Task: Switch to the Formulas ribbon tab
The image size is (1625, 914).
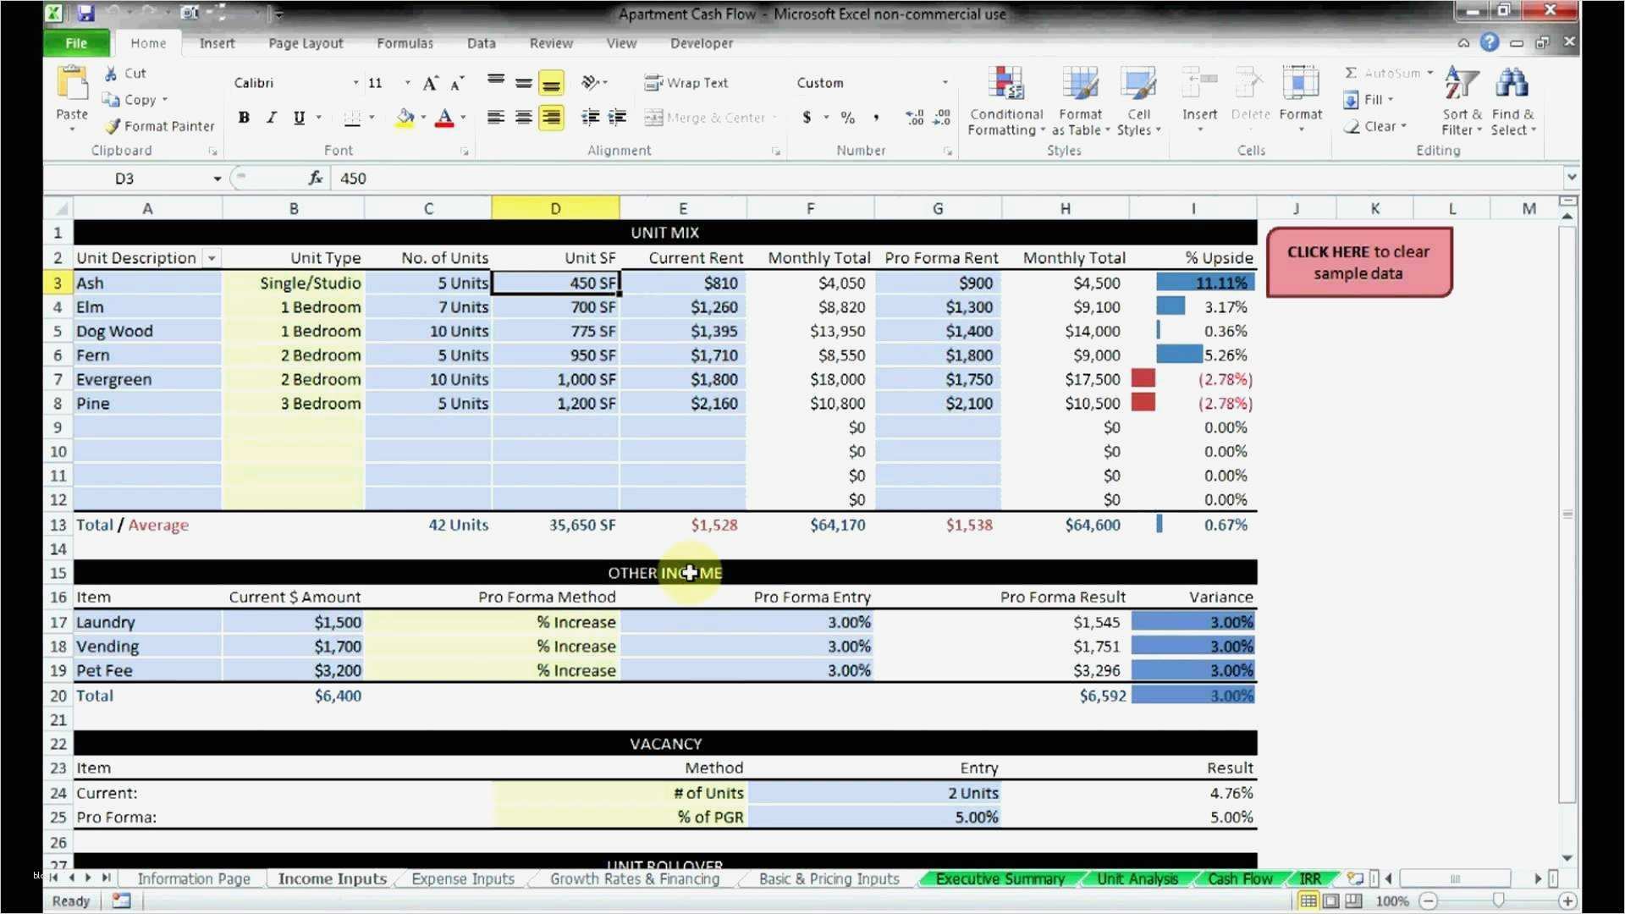Action: point(405,42)
